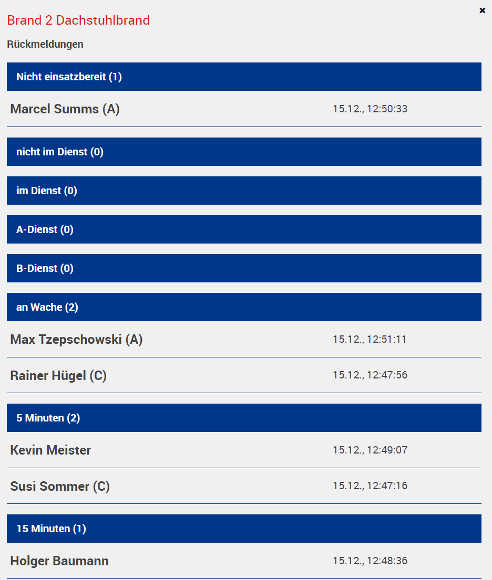
Task: Close the Rückmeldungen dialog
Action: coord(483,10)
